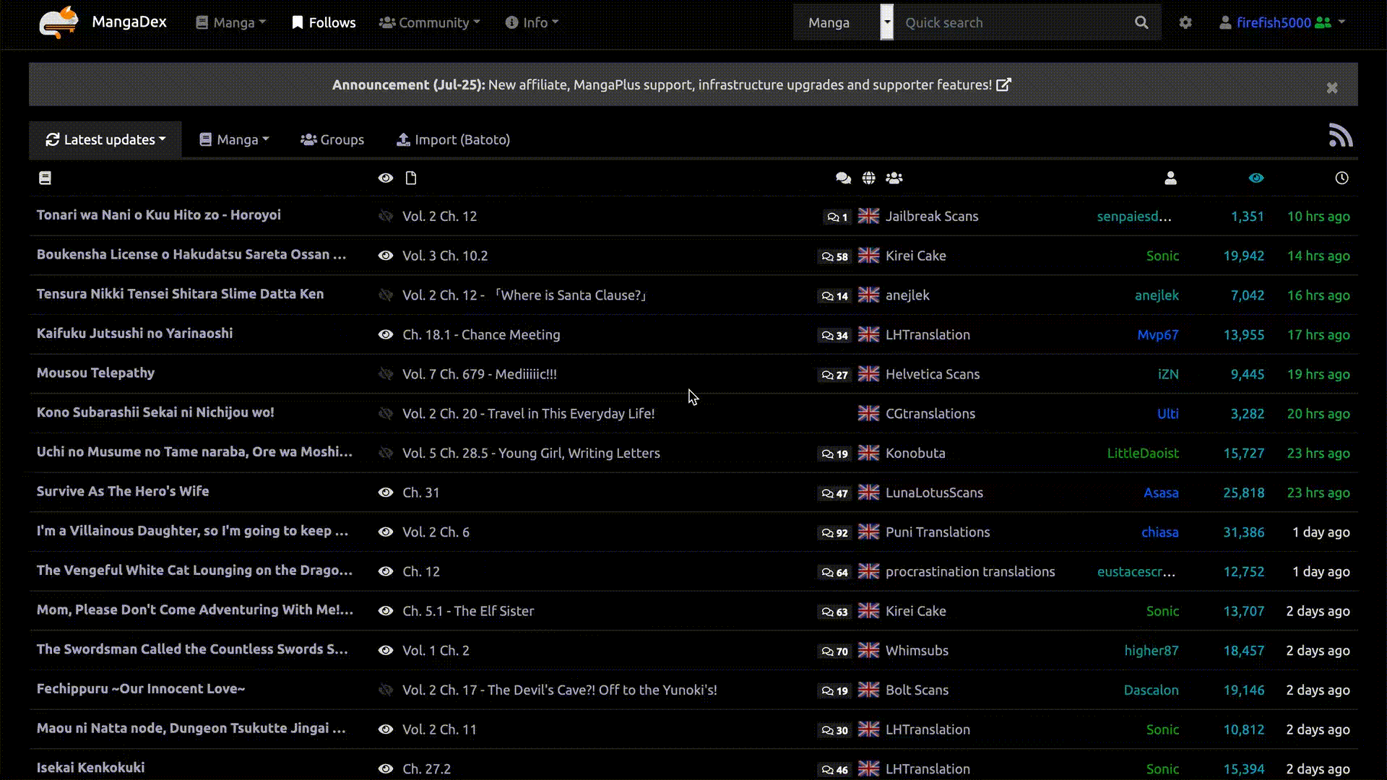The image size is (1387, 780).
Task: Expand the Latest updates dropdown
Action: coord(105,139)
